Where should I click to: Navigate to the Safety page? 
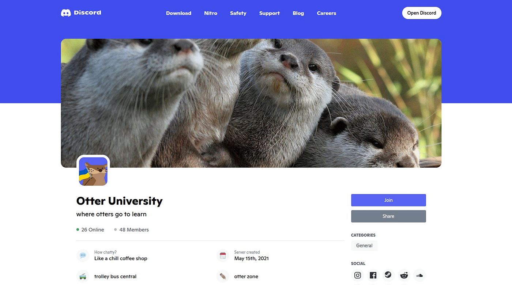pos(238,13)
